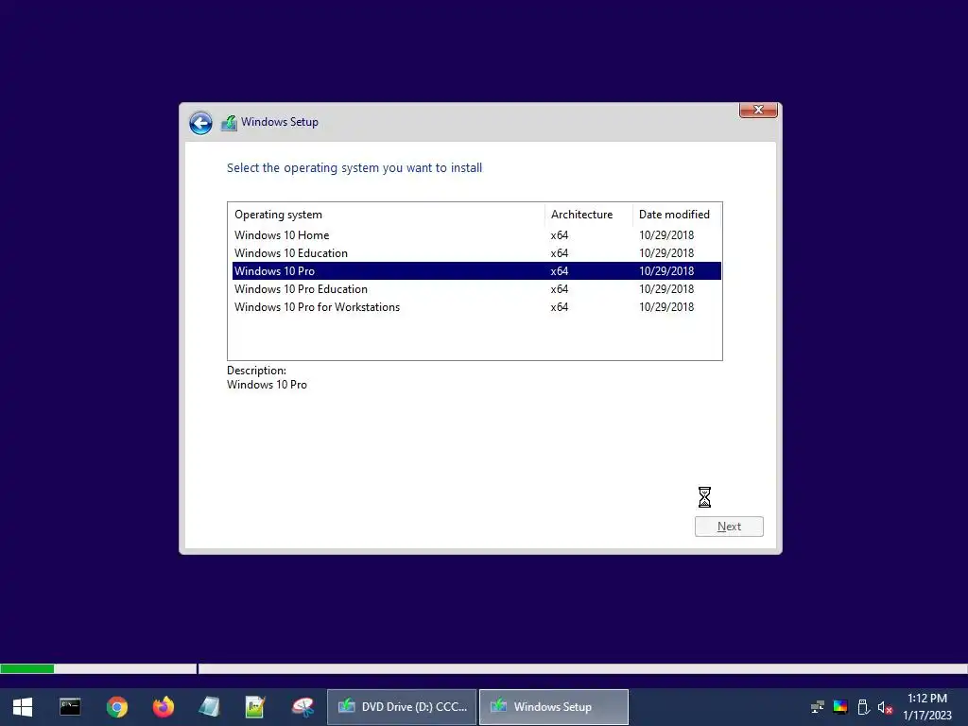The width and height of the screenshot is (968, 726).
Task: Click the x64 cell for Windows 10 Home
Action: point(560,235)
